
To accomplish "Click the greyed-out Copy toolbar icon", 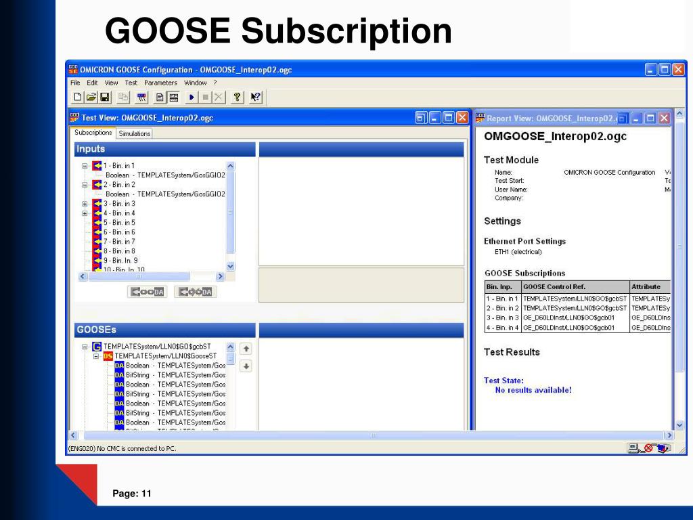I will coord(123,97).
